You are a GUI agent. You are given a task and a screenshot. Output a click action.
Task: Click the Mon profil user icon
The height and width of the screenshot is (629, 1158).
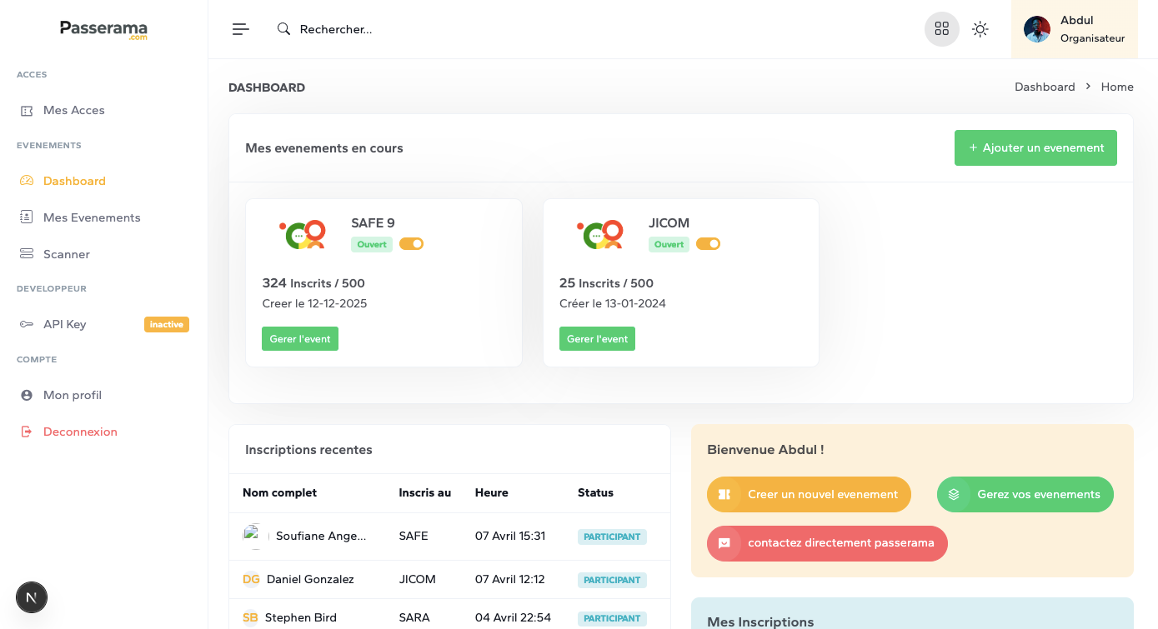click(27, 395)
